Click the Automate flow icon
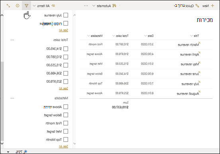 tap(114, 6)
